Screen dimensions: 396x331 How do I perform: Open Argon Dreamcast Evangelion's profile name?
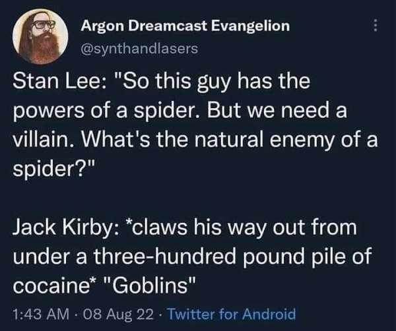tap(184, 26)
